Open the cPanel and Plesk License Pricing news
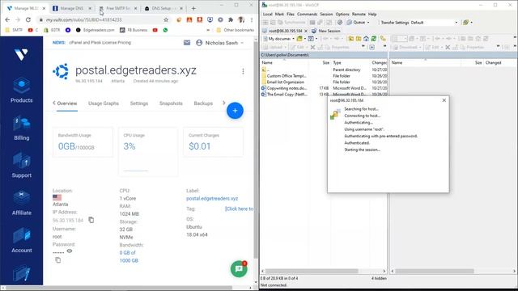Image resolution: width=518 pixels, height=291 pixels. point(100,43)
